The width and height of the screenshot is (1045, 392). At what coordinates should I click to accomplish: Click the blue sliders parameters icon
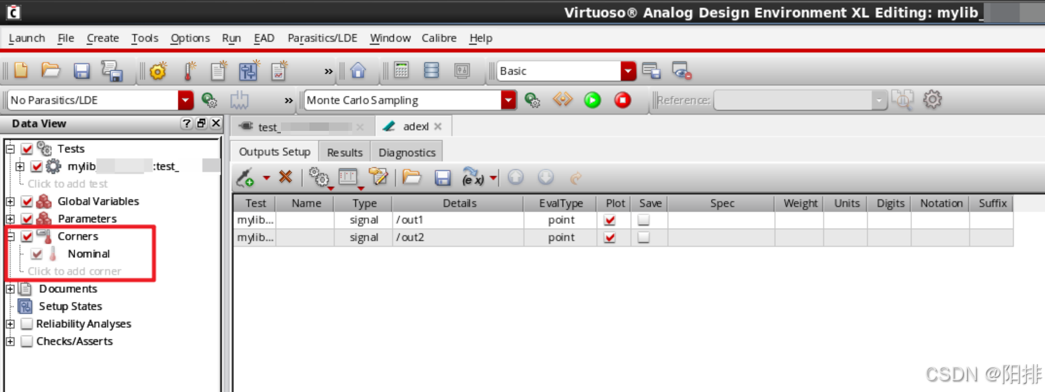[x=248, y=71]
